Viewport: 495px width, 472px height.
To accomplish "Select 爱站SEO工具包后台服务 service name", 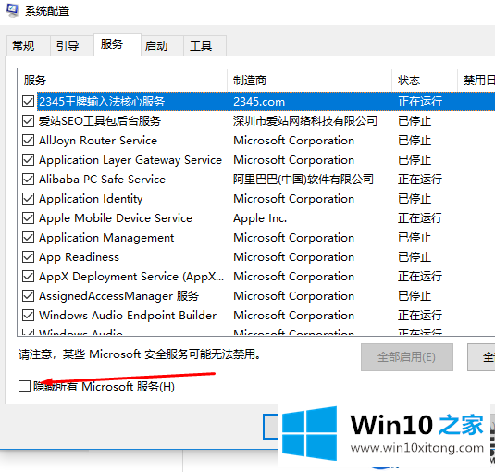I will coord(100,121).
